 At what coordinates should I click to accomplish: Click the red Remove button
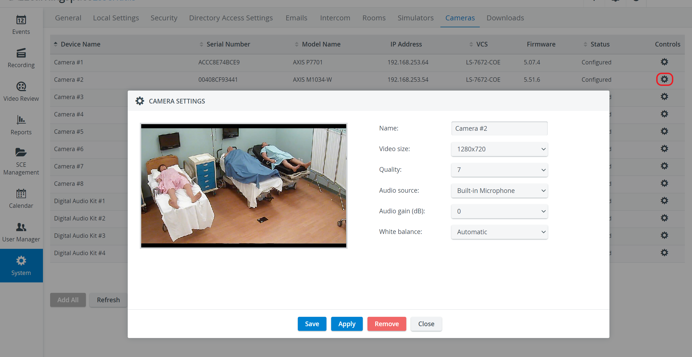pyautogui.click(x=386, y=324)
